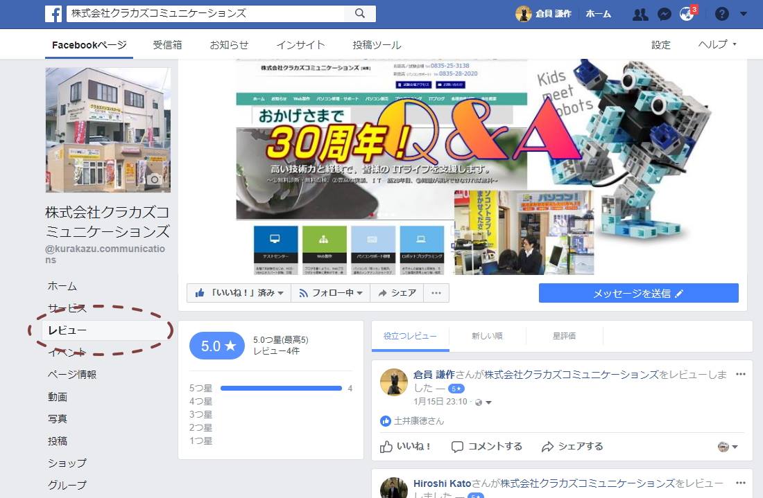Open ホーム in the left sidebar
The image size is (763, 498).
click(62, 286)
